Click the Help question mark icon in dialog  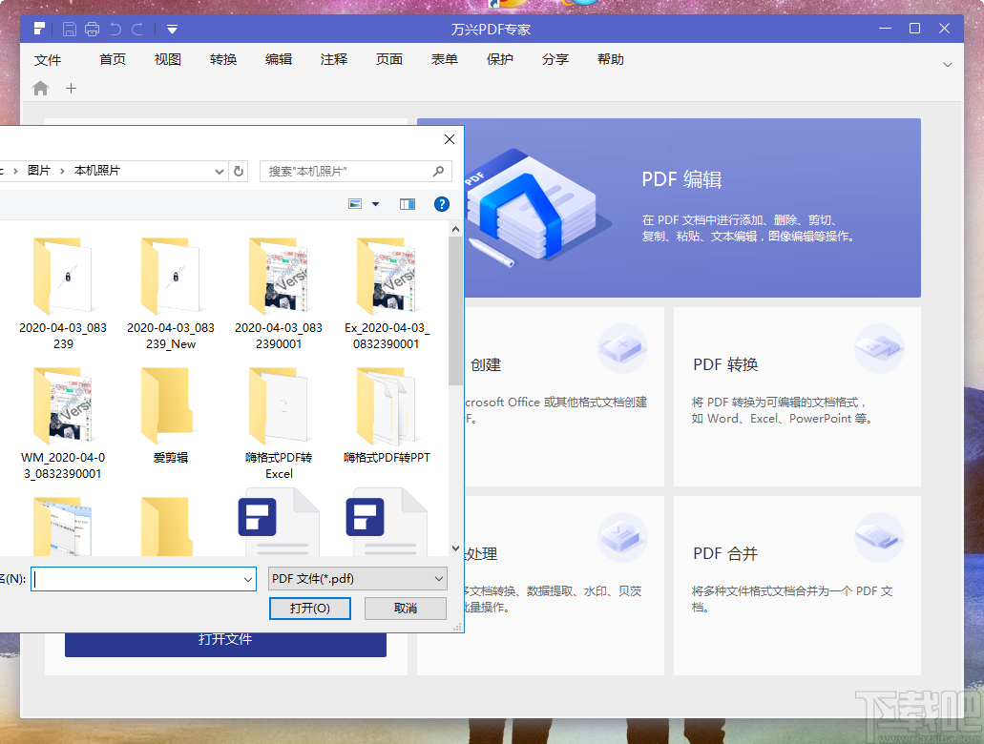click(441, 203)
